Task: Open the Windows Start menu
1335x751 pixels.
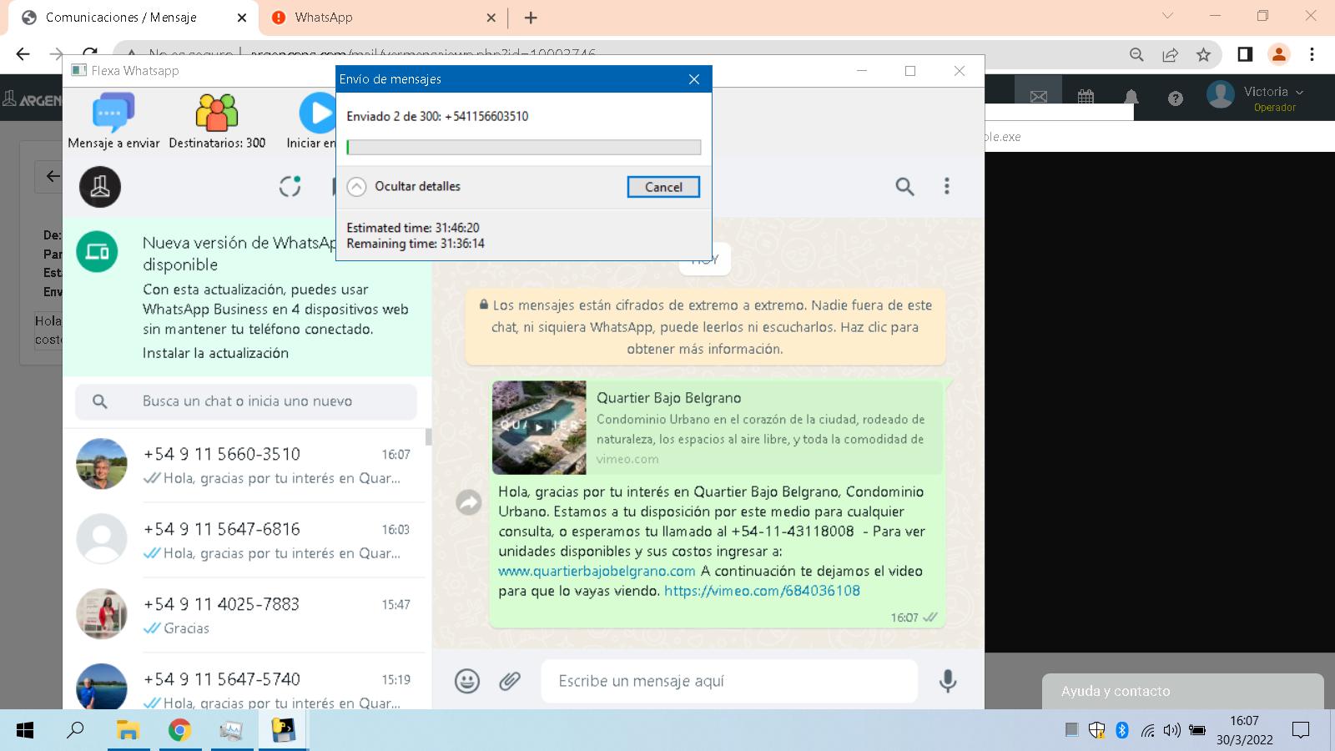Action: 25,730
